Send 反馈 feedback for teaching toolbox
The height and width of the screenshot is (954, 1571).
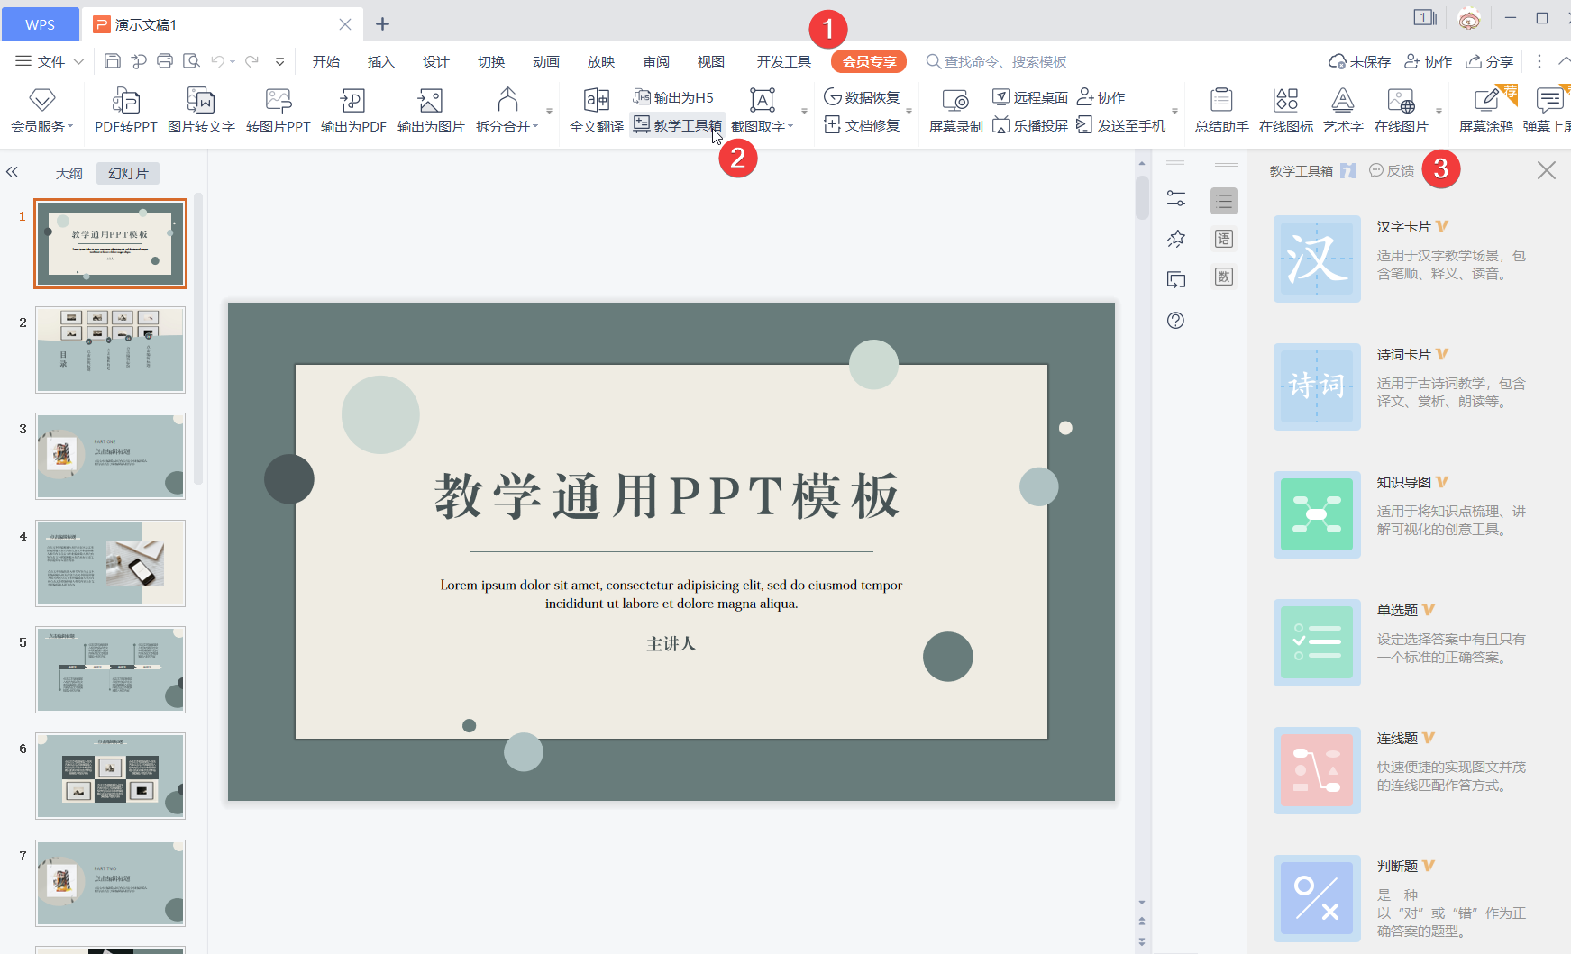pos(1392,170)
